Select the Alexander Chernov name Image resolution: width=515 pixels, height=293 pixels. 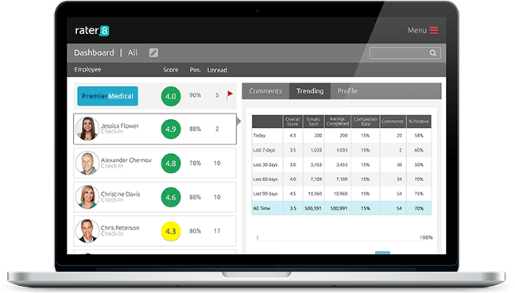point(126,160)
